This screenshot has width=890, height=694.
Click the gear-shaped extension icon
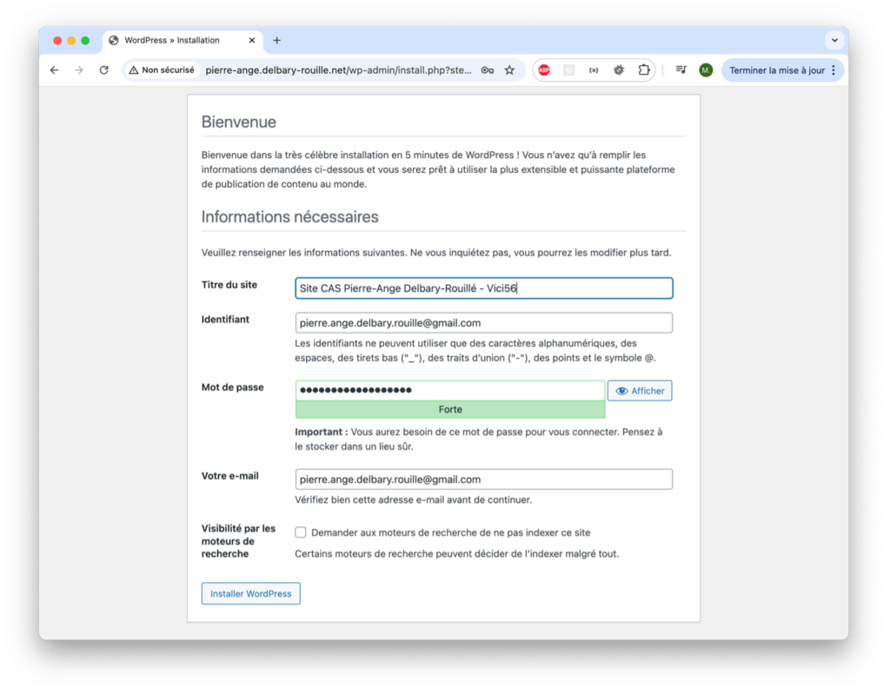click(619, 70)
